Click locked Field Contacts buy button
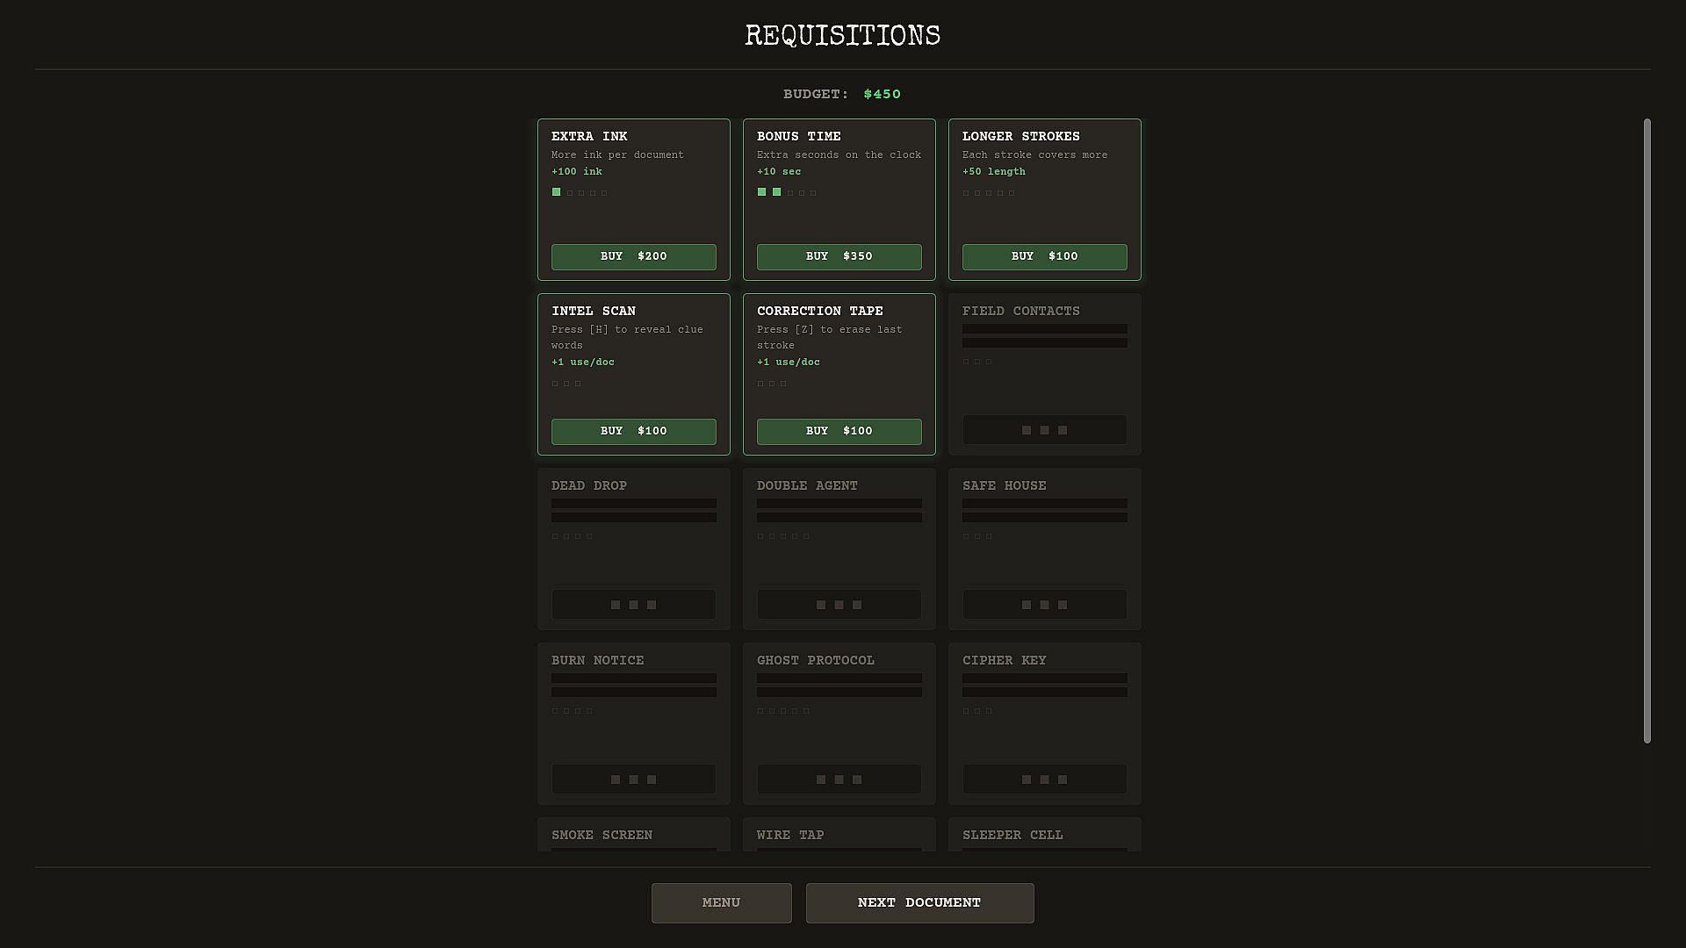 (1044, 430)
